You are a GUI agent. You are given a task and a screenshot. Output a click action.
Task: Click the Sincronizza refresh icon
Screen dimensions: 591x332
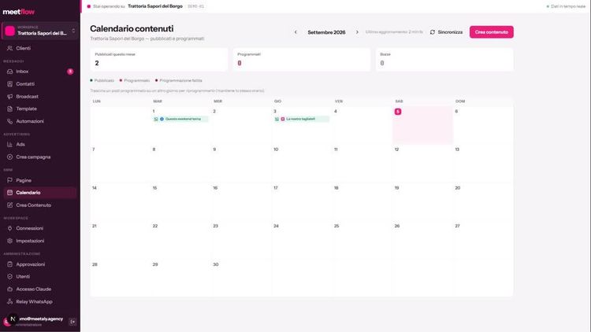point(433,32)
